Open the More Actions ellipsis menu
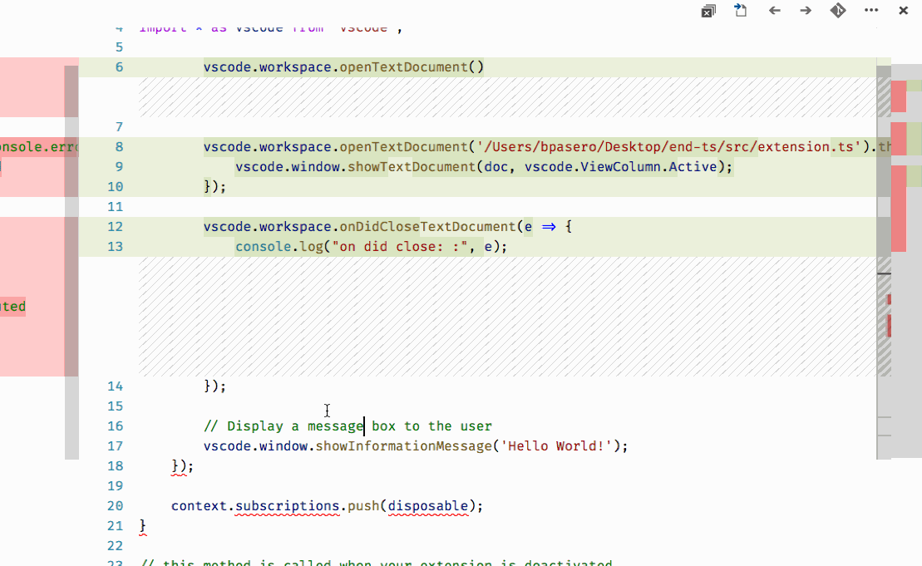922x566 pixels. coord(871,10)
